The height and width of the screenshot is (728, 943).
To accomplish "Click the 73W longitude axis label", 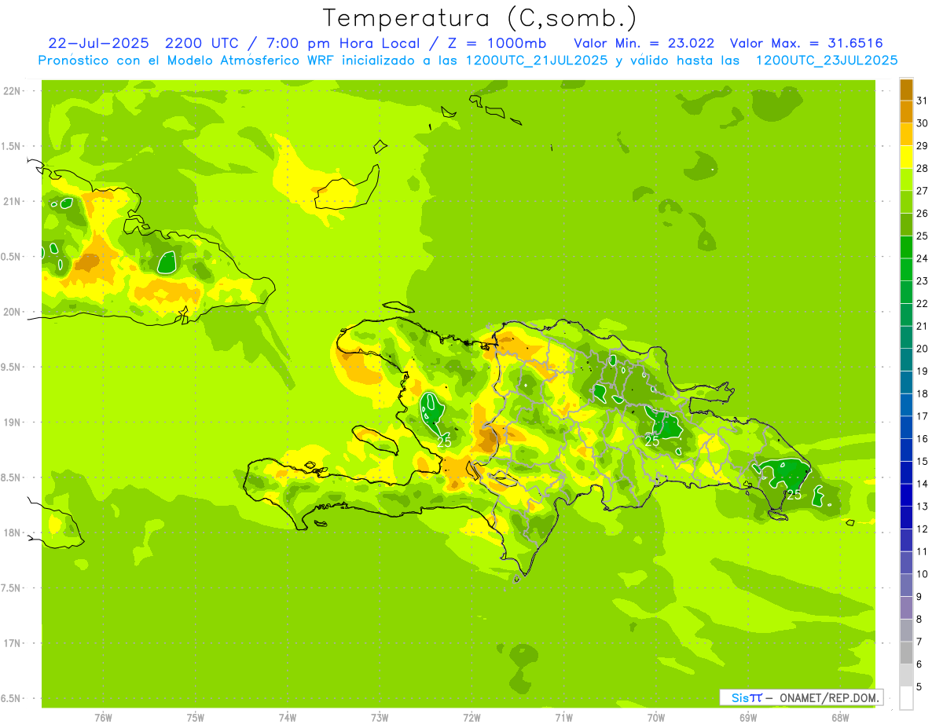I will pyautogui.click(x=380, y=718).
